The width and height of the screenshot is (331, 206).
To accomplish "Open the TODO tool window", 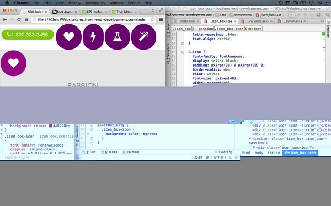I will (x=109, y=152).
